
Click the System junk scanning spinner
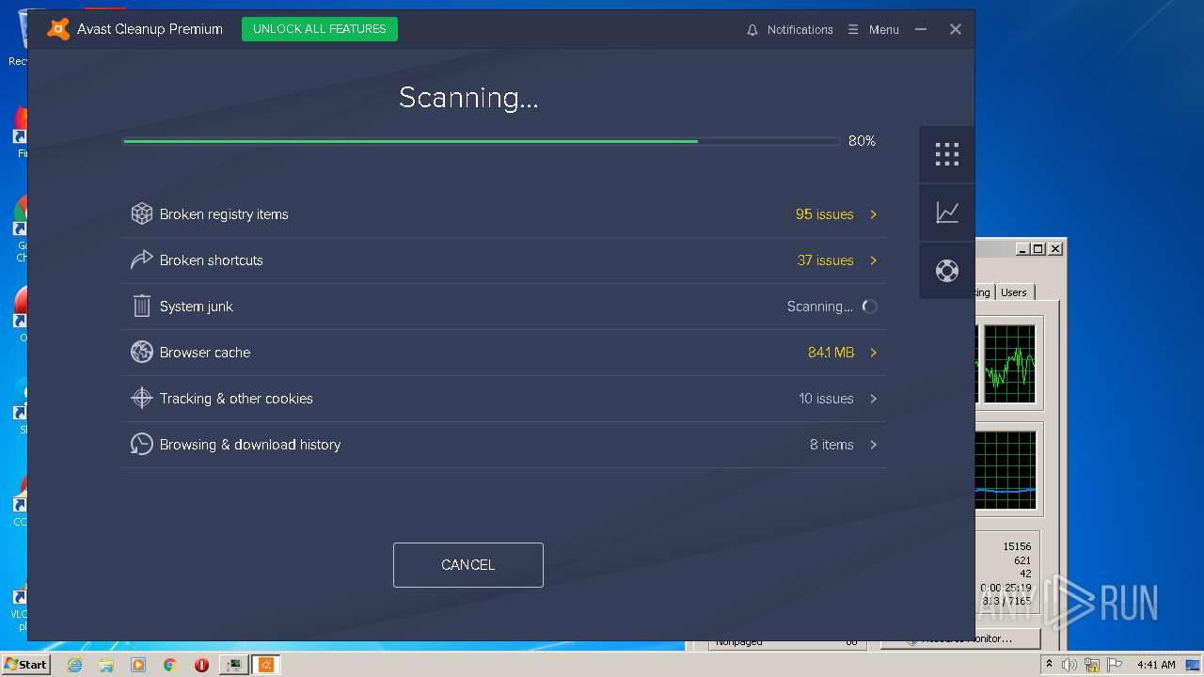[x=870, y=307]
